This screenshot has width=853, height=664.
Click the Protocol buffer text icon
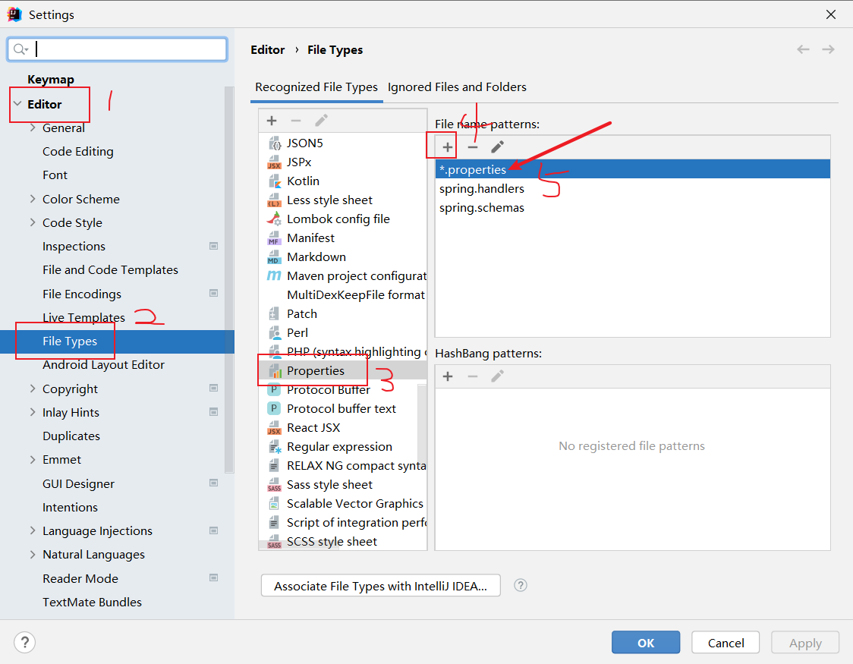274,408
